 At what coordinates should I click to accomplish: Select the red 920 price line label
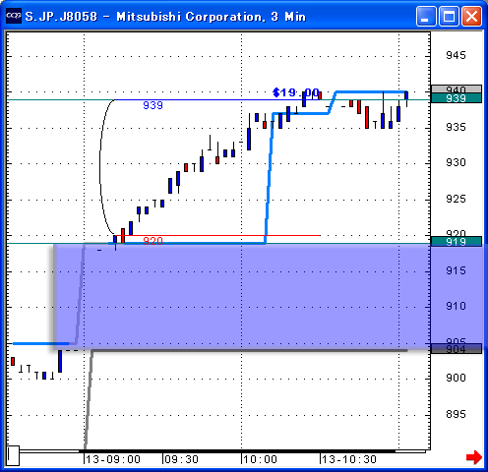tap(152, 241)
